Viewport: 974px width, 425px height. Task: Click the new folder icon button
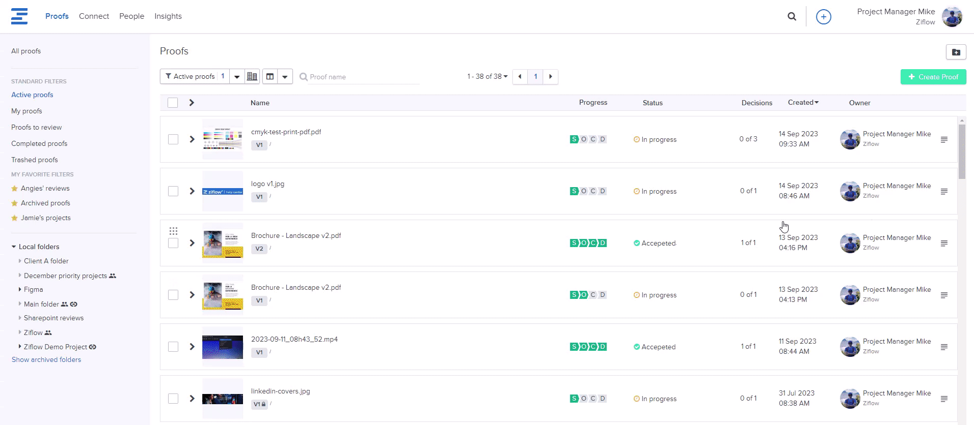[x=956, y=52]
